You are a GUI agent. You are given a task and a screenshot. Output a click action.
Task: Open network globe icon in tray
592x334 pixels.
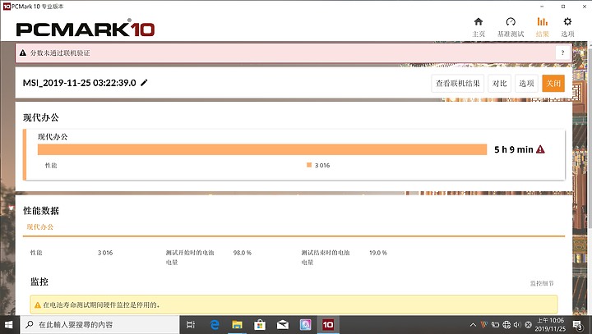506,325
